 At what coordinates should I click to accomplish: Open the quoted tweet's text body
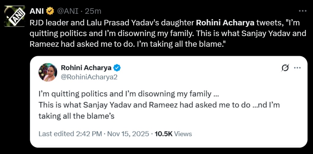[x=159, y=105]
